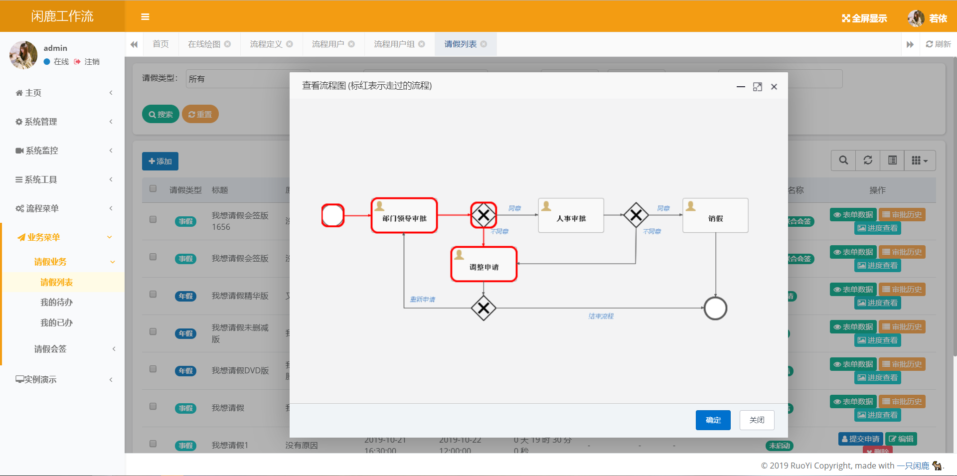Click the 调整申请 task node
This screenshot has height=476, width=957.
point(484,264)
